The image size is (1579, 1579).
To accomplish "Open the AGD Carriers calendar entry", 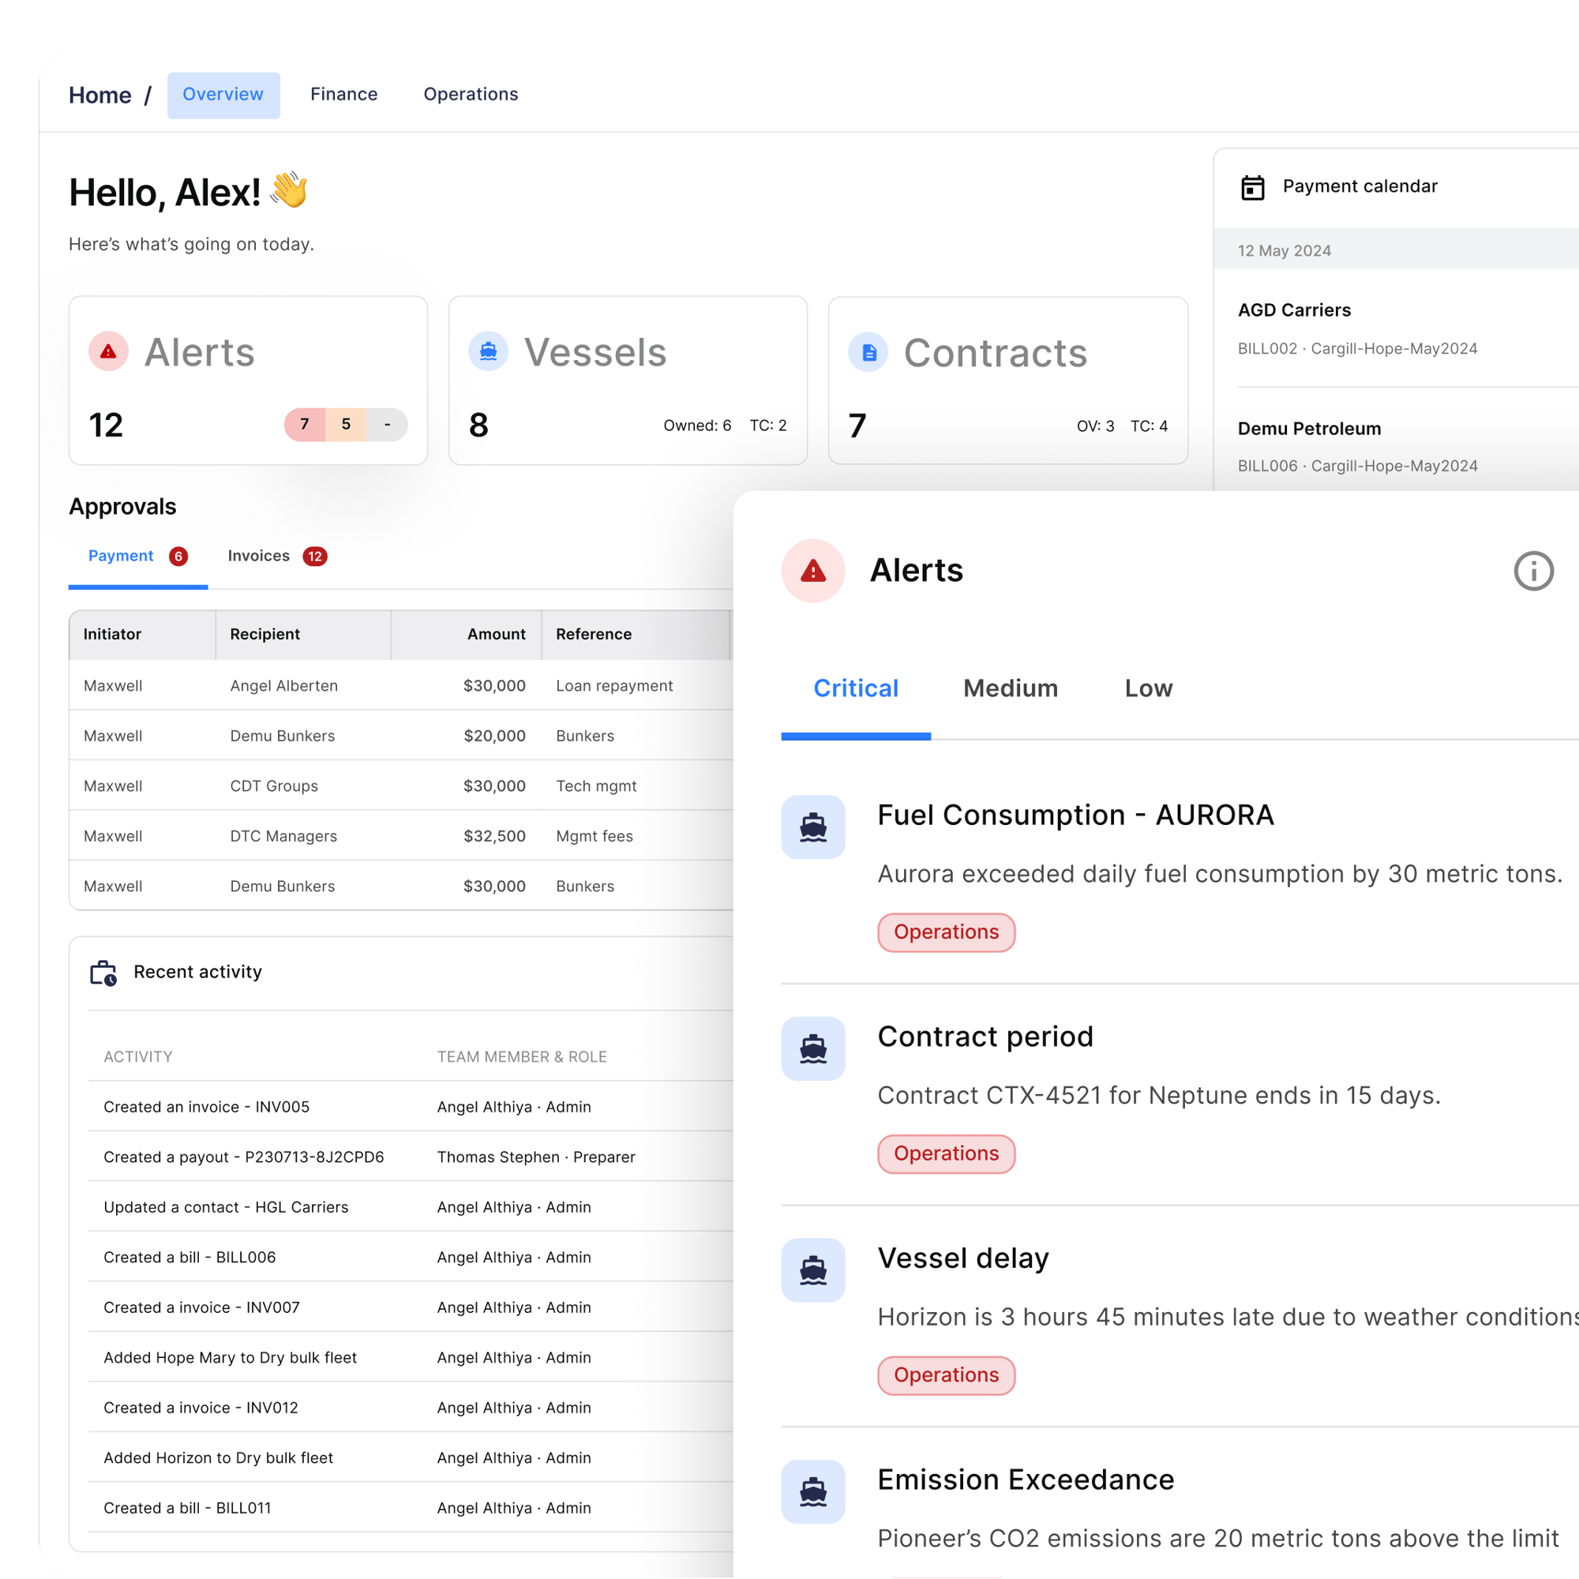I will 1294,310.
